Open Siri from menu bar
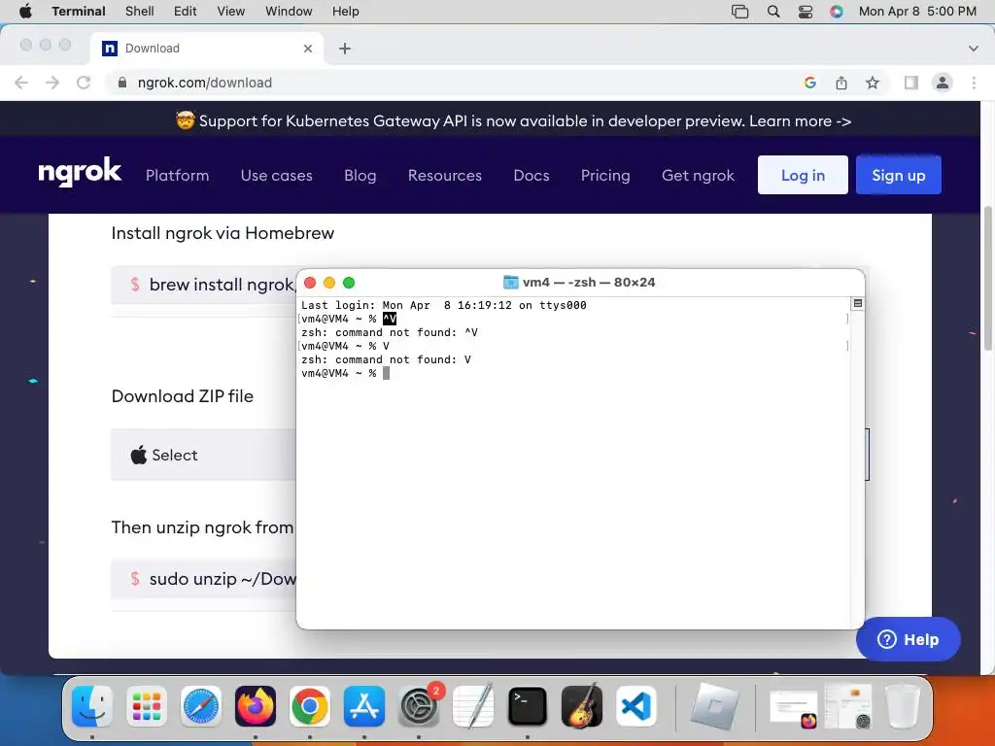The image size is (995, 746). [837, 12]
